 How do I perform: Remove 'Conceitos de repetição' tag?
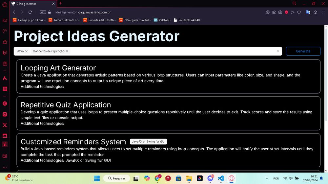[x=67, y=51]
